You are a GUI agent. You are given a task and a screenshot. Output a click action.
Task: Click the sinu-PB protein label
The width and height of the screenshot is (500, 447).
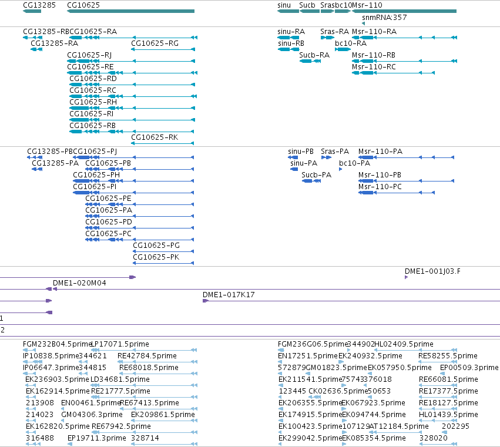pyautogui.click(x=301, y=152)
